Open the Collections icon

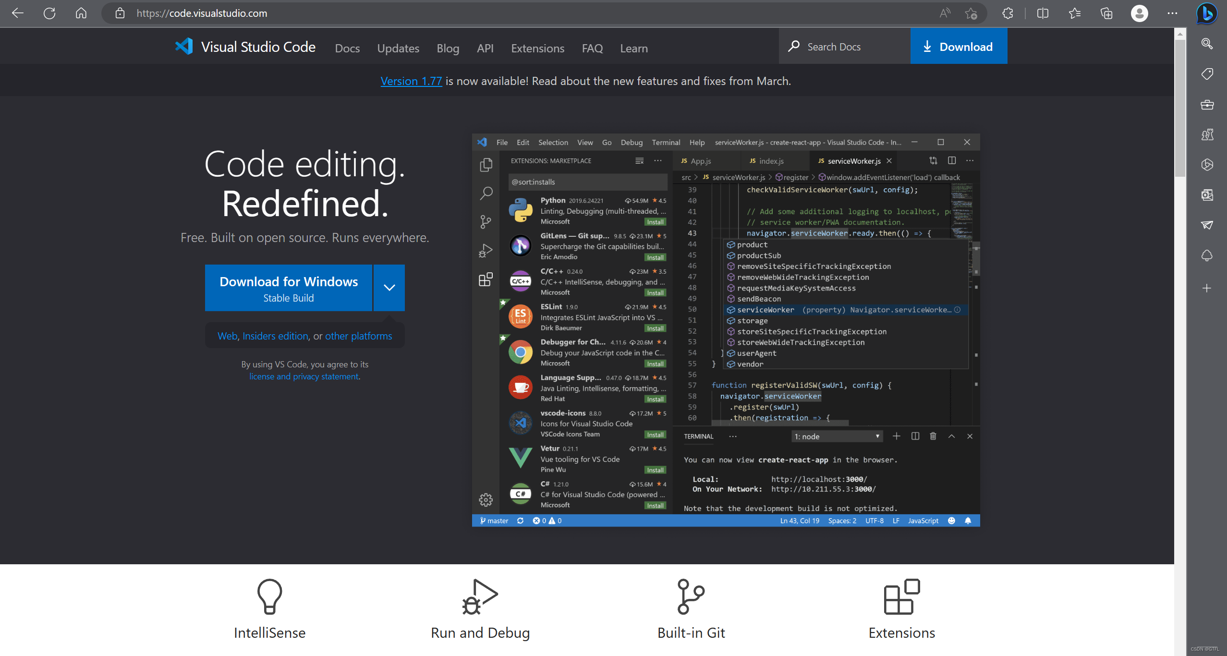point(1106,13)
